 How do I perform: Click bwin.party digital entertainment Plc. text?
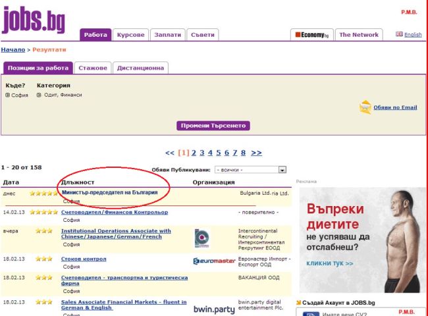tap(261, 305)
